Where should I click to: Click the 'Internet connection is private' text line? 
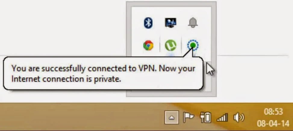point(66,79)
